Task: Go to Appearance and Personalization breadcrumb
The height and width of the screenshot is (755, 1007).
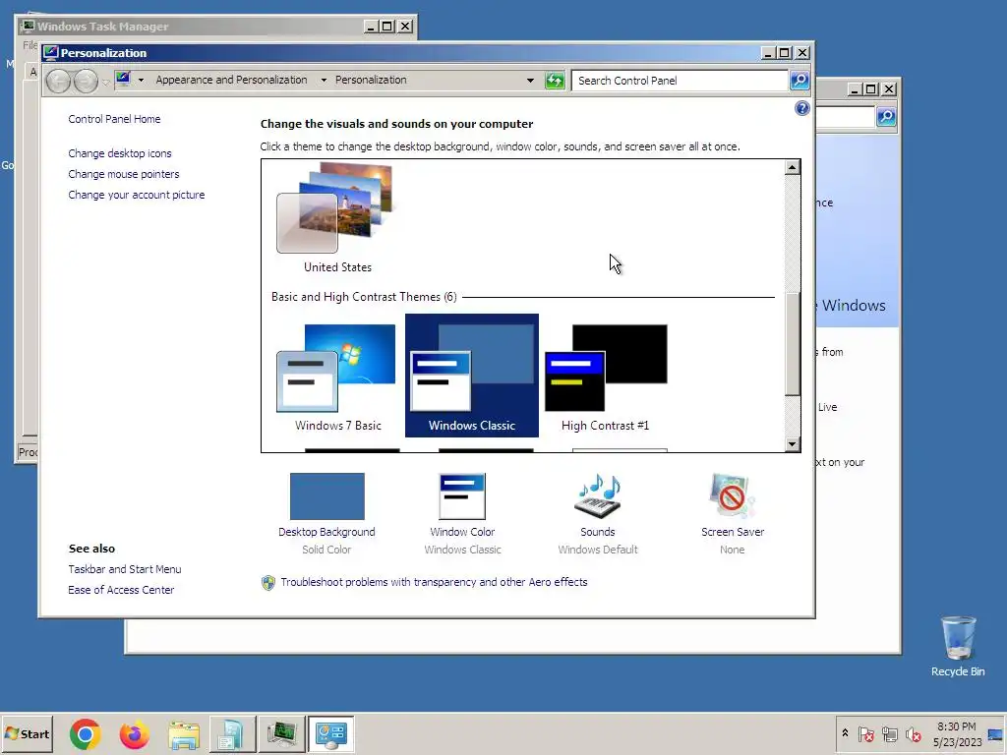Action: 231,80
